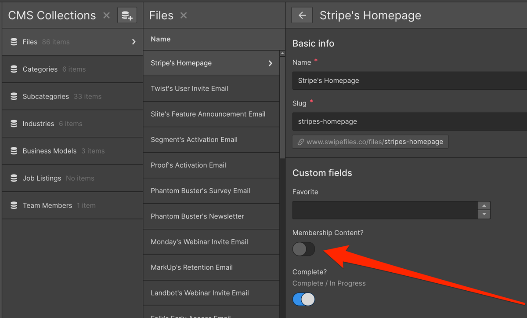The height and width of the screenshot is (318, 527).
Task: Open the Industries collection
Action: (x=72, y=124)
